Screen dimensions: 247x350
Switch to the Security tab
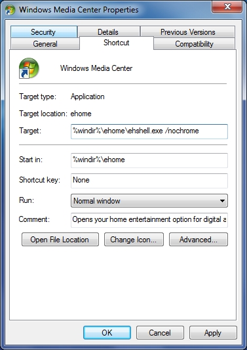44,32
